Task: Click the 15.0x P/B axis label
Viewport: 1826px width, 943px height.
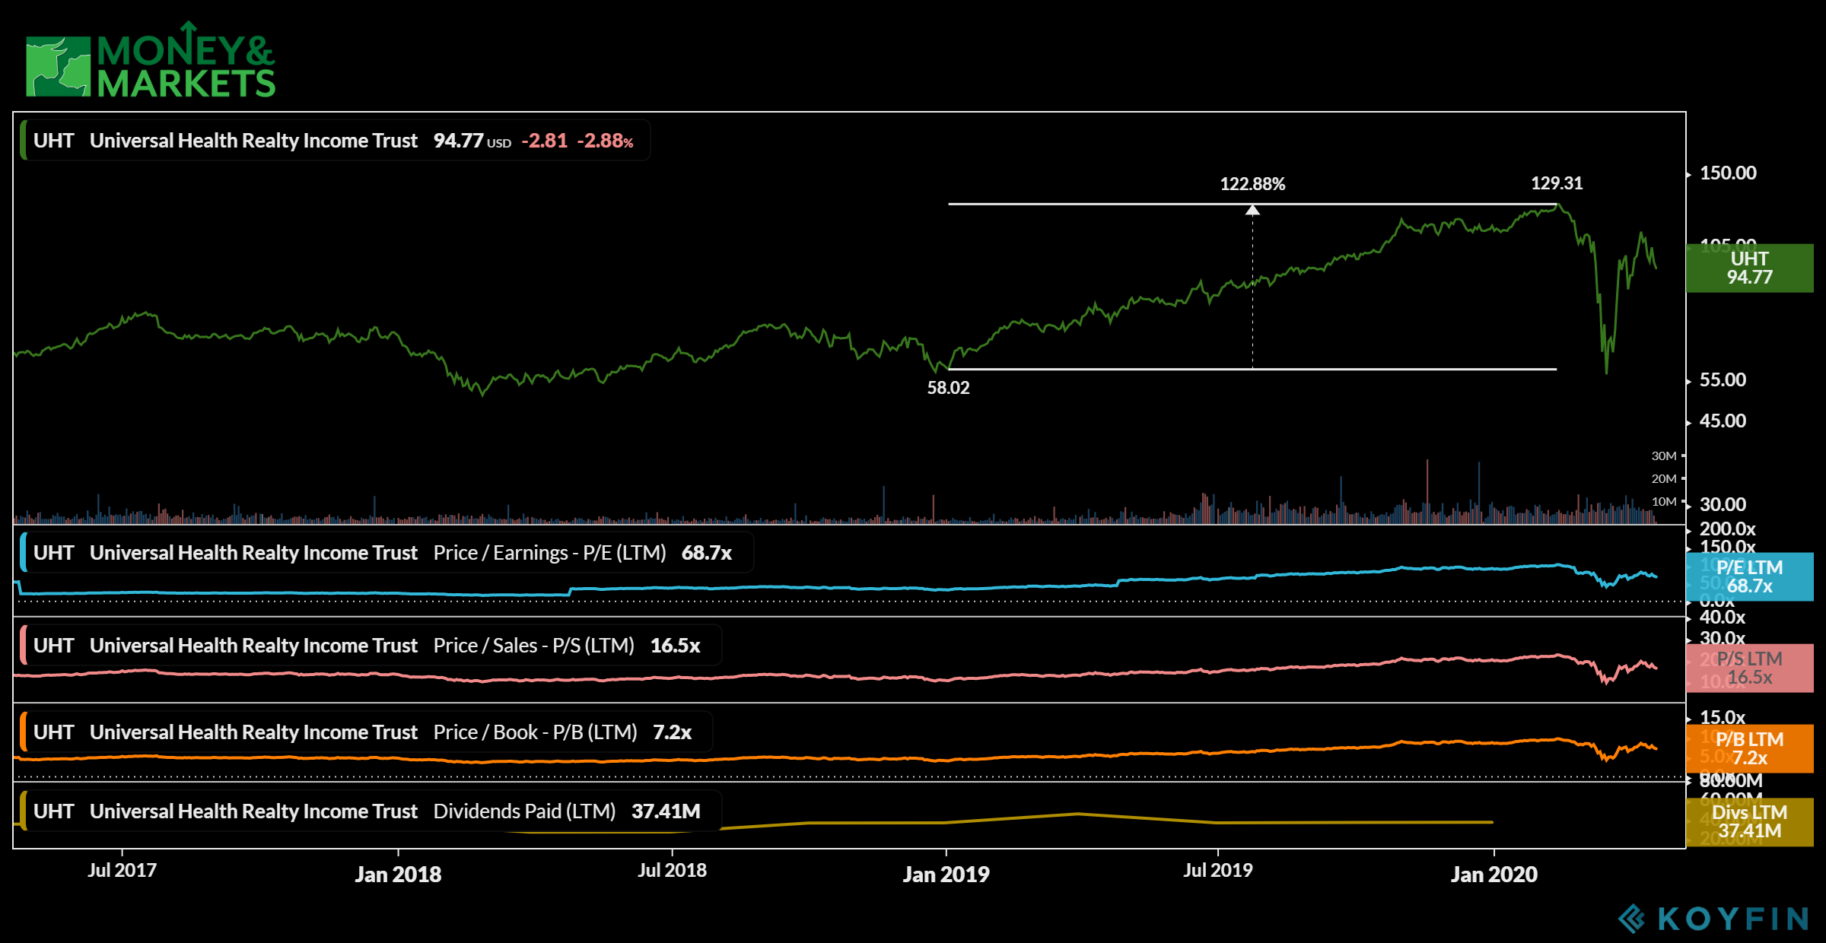Action: (1722, 717)
